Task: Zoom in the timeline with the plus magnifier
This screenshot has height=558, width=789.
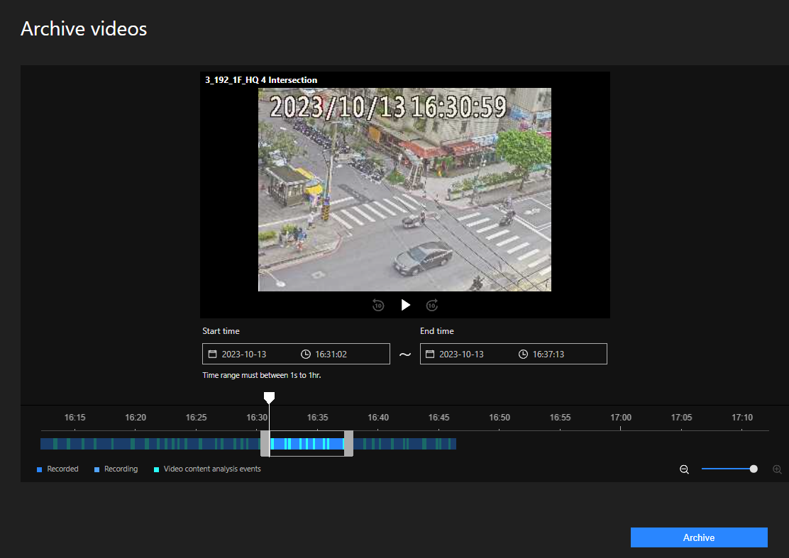Action: pos(777,469)
